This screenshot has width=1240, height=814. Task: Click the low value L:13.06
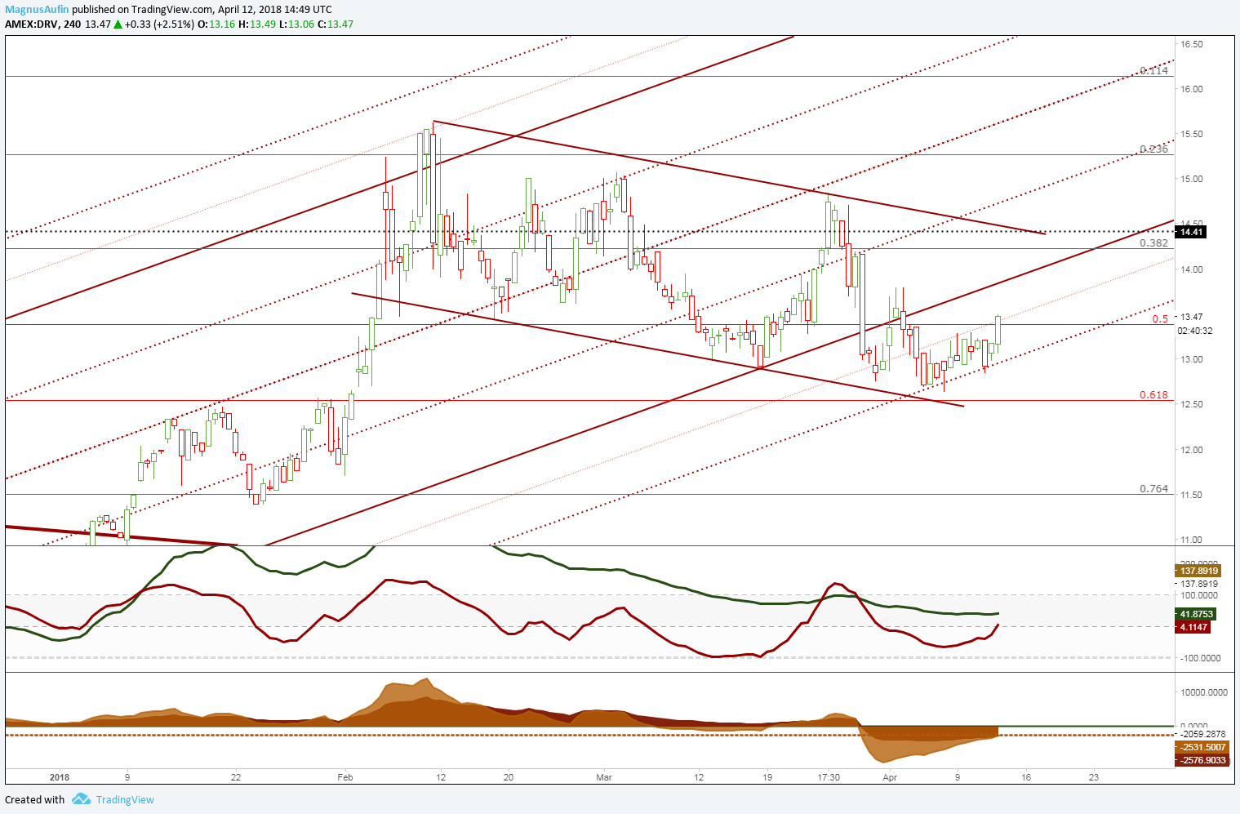pyautogui.click(x=296, y=24)
